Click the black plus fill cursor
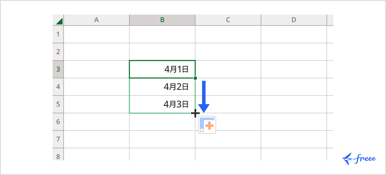 (x=195, y=113)
